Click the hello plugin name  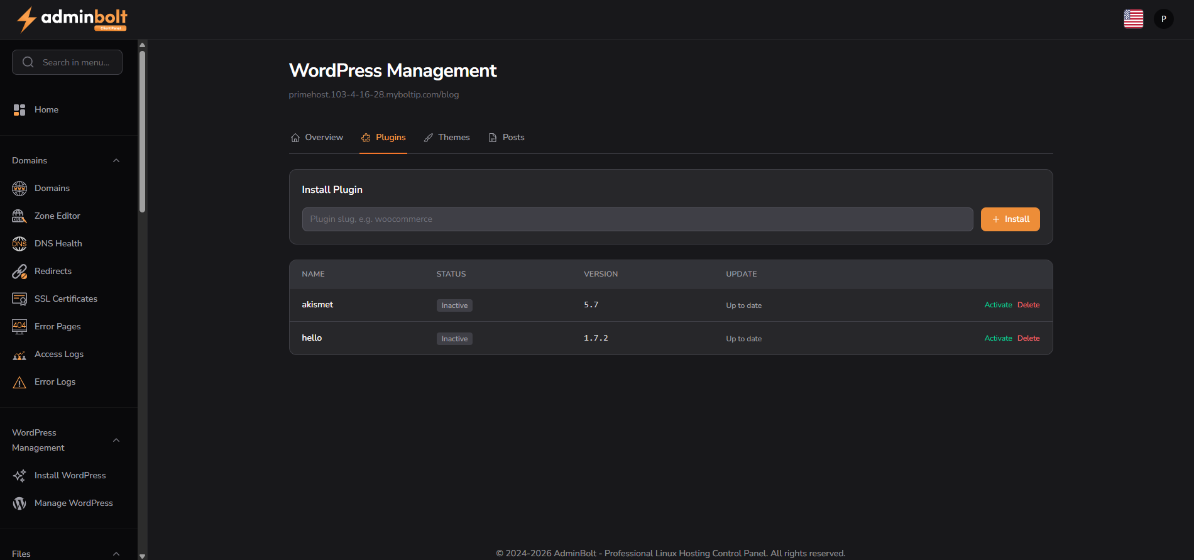coord(312,338)
